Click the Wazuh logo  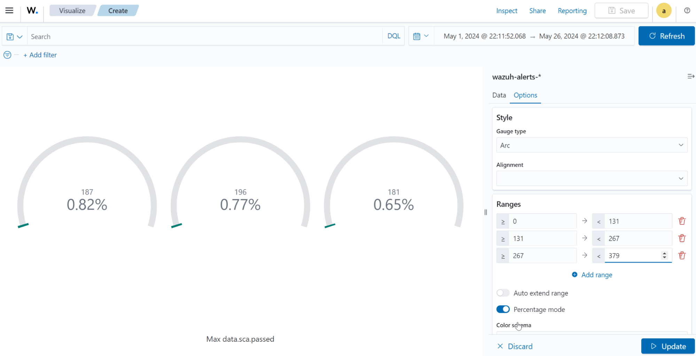pyautogui.click(x=32, y=10)
